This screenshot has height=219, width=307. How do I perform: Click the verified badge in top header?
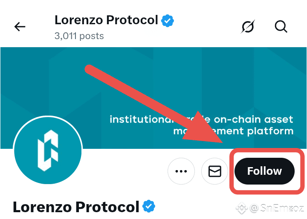[167, 20]
